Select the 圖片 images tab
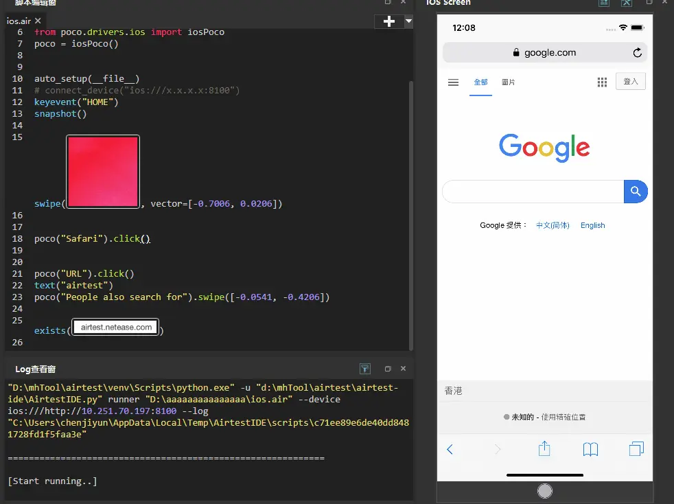Viewport: 674px width, 504px height. click(508, 82)
